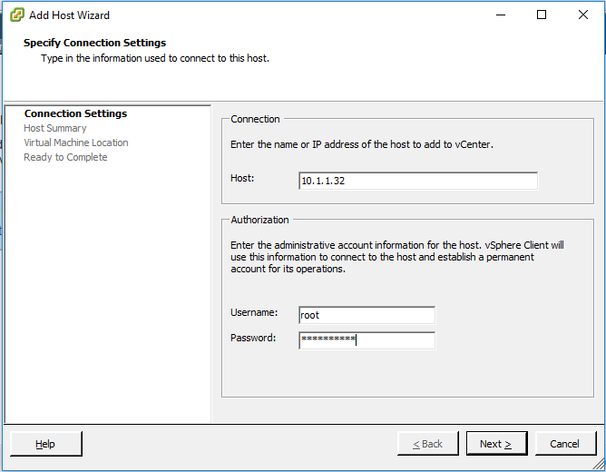The width and height of the screenshot is (606, 472).
Task: Click the "Host:" label
Action: click(x=242, y=178)
